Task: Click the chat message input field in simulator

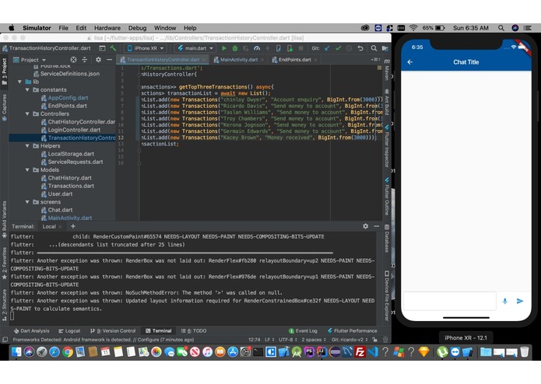Action: pyautogui.click(x=450, y=301)
